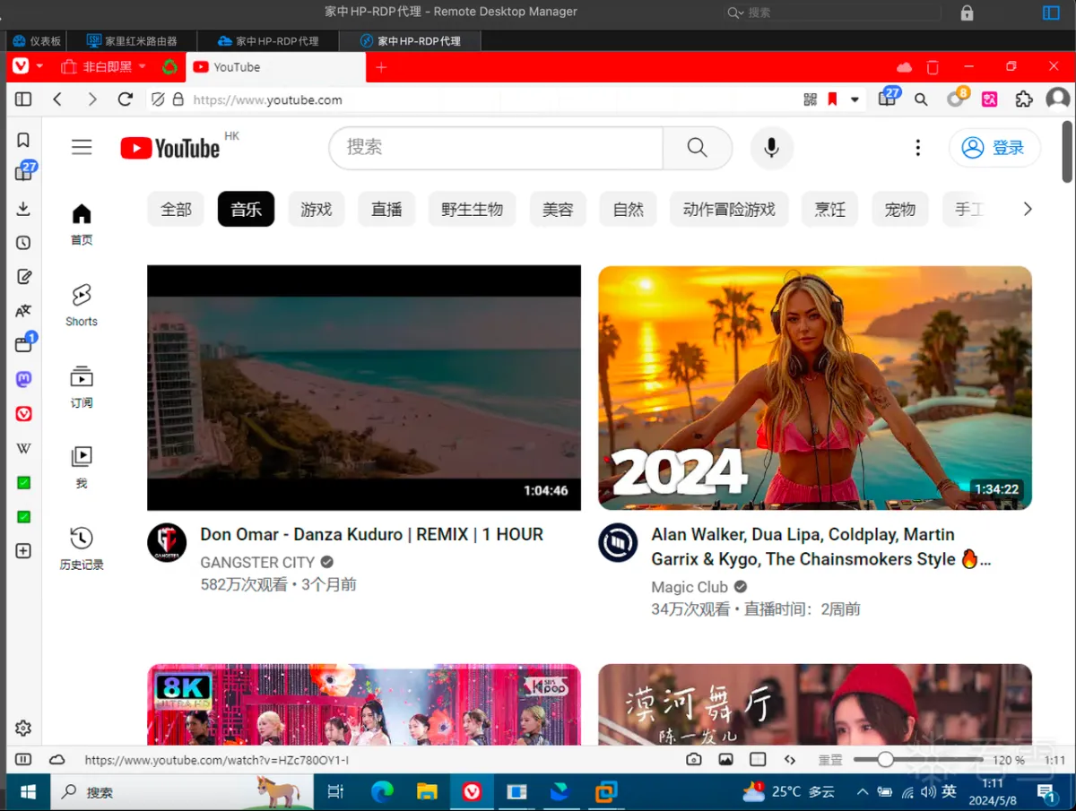Expand the bookmark dropdown arrow
This screenshot has height=811, width=1076.
coord(855,99)
